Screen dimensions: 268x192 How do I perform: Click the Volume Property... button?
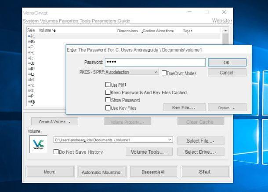tap(128, 122)
